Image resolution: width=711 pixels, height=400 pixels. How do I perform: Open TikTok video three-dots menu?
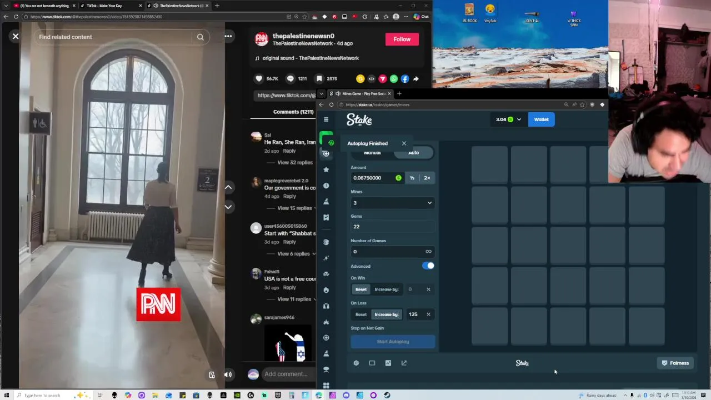228,36
